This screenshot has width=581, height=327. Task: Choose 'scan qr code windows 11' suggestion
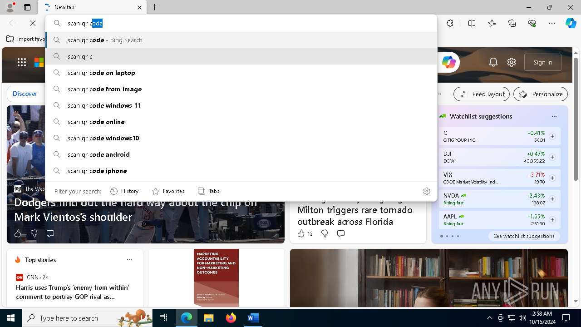click(x=241, y=105)
